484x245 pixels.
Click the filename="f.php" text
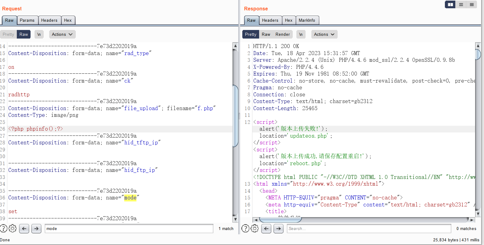tap(191, 108)
